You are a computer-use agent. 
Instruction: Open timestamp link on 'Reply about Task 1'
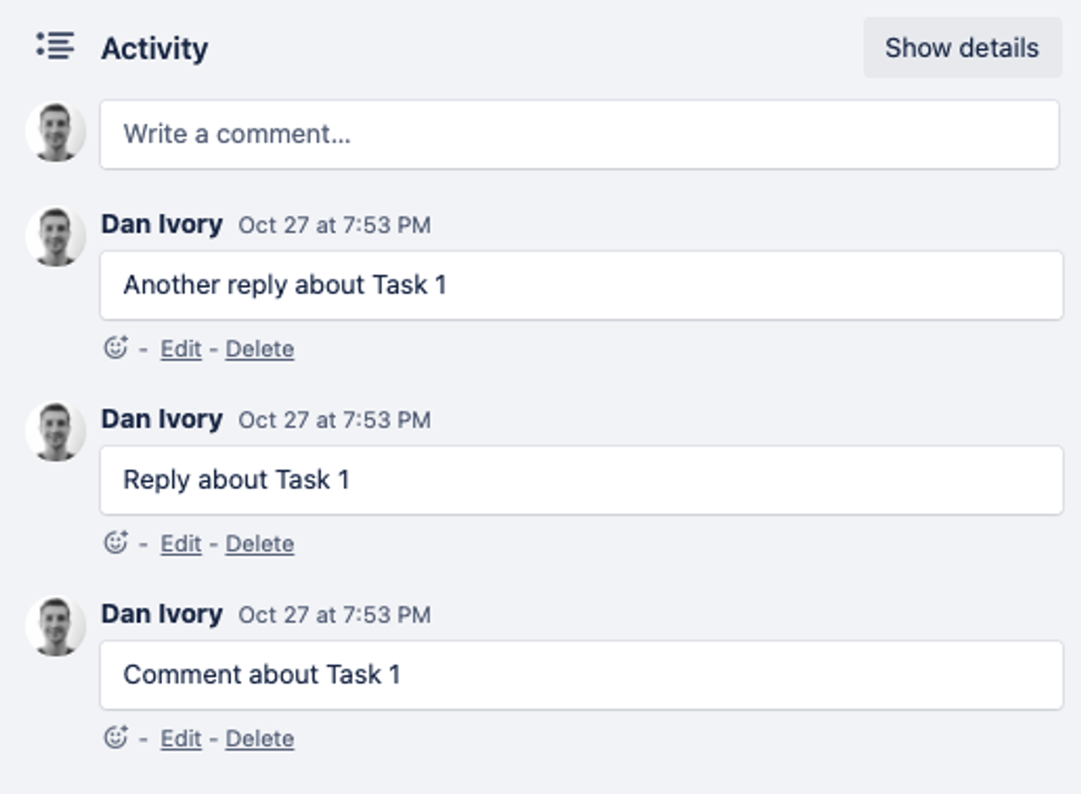tap(334, 420)
